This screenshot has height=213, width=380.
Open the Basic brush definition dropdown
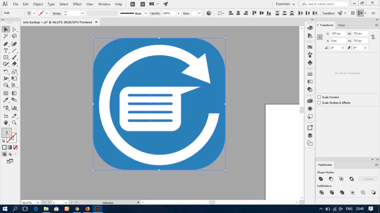[145, 13]
